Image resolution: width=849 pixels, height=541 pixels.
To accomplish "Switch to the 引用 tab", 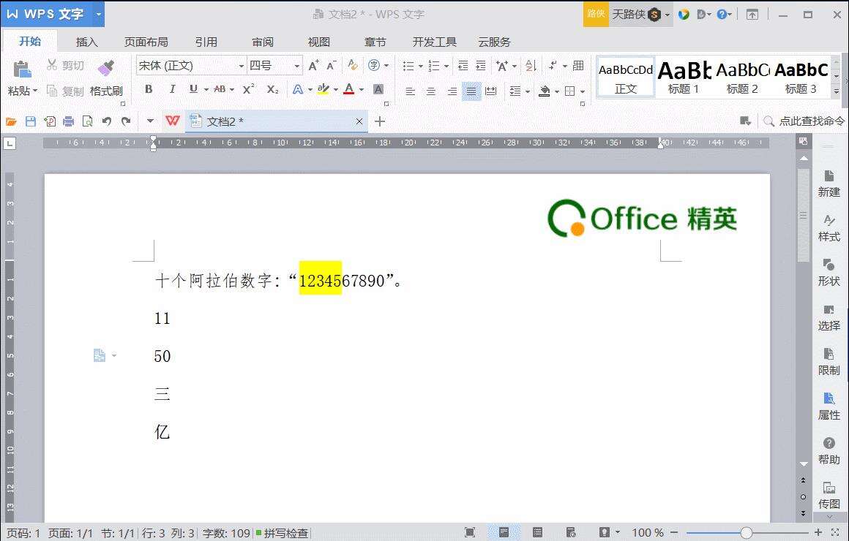I will point(206,42).
